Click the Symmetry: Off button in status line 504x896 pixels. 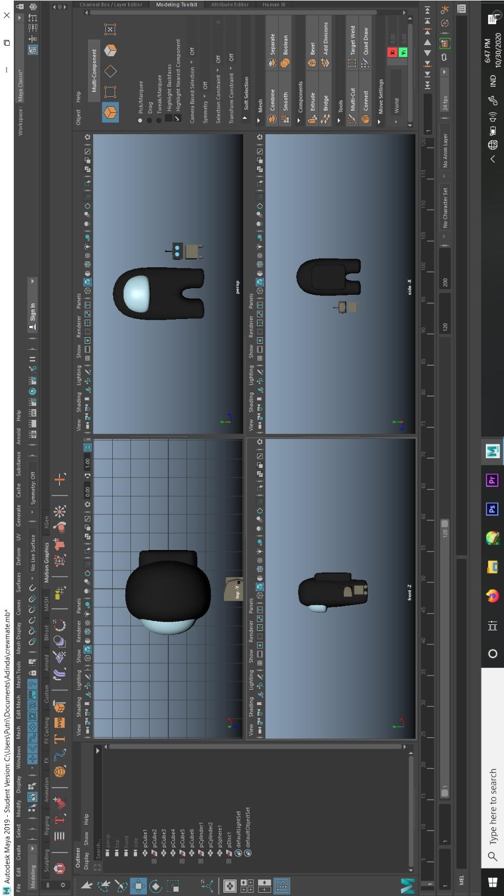(33, 488)
